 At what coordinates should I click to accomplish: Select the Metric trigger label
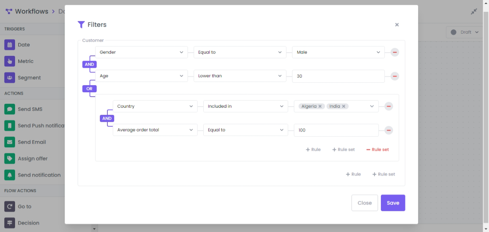click(x=26, y=61)
